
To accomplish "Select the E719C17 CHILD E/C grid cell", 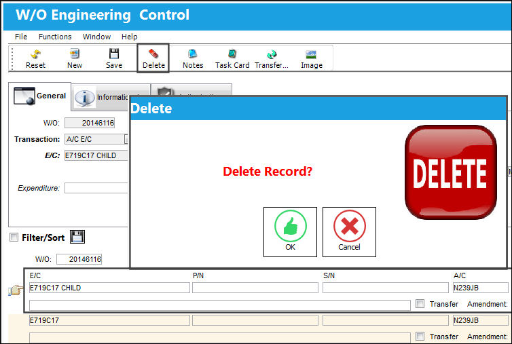I will click(x=109, y=288).
